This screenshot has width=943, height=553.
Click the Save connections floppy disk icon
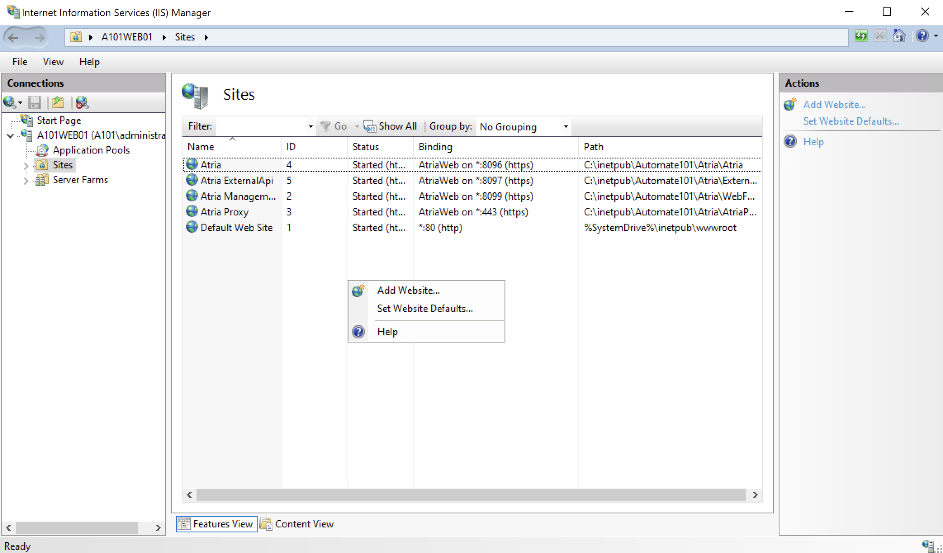pos(34,102)
